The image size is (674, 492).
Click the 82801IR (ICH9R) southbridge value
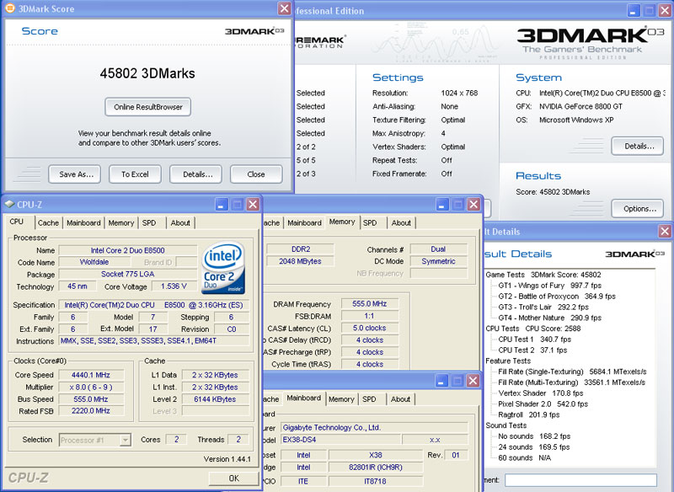[375, 467]
